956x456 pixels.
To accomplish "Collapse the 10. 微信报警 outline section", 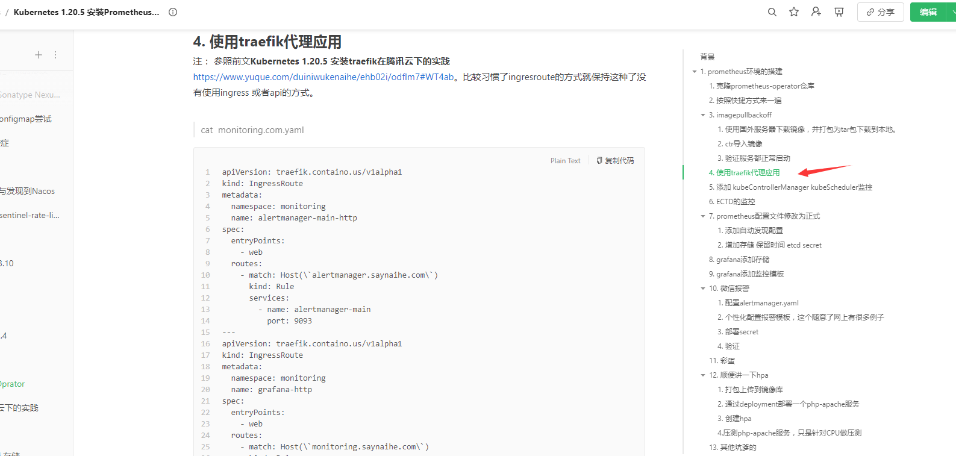I will pyautogui.click(x=703, y=289).
